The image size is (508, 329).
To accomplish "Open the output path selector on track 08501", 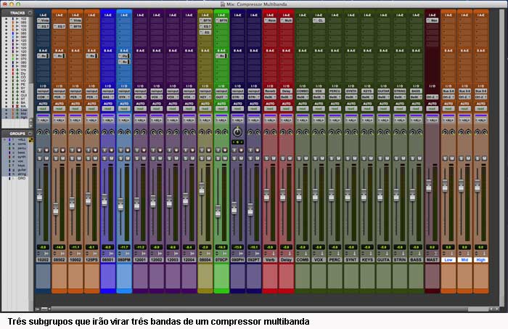I will tap(108, 97).
